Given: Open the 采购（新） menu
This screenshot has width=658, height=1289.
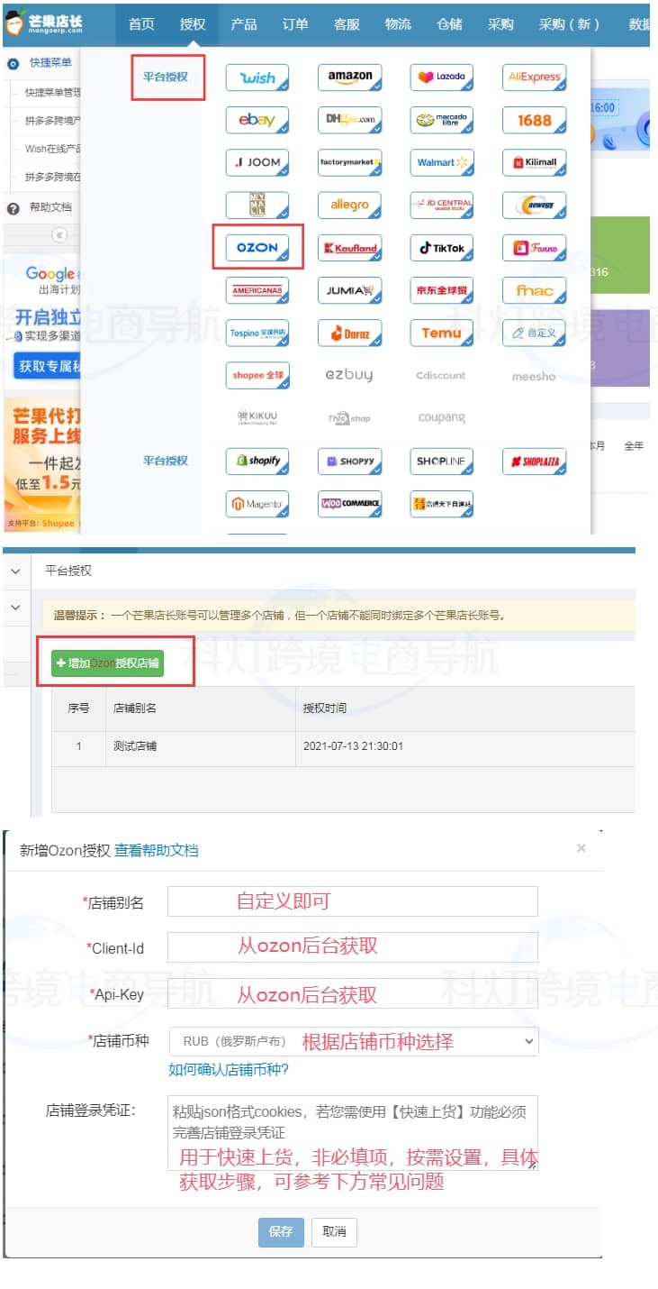Looking at the screenshot, I should 570,24.
